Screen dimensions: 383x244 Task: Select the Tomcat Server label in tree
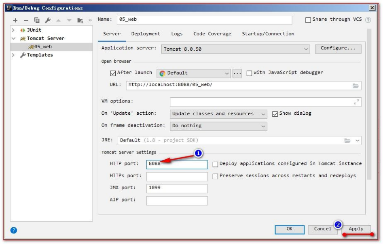point(46,39)
